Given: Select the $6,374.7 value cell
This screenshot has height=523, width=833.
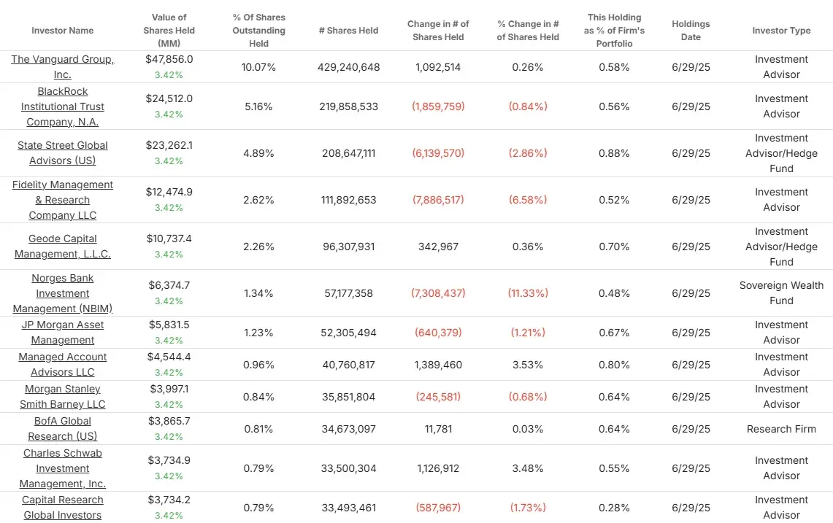Looking at the screenshot, I should (169, 286).
